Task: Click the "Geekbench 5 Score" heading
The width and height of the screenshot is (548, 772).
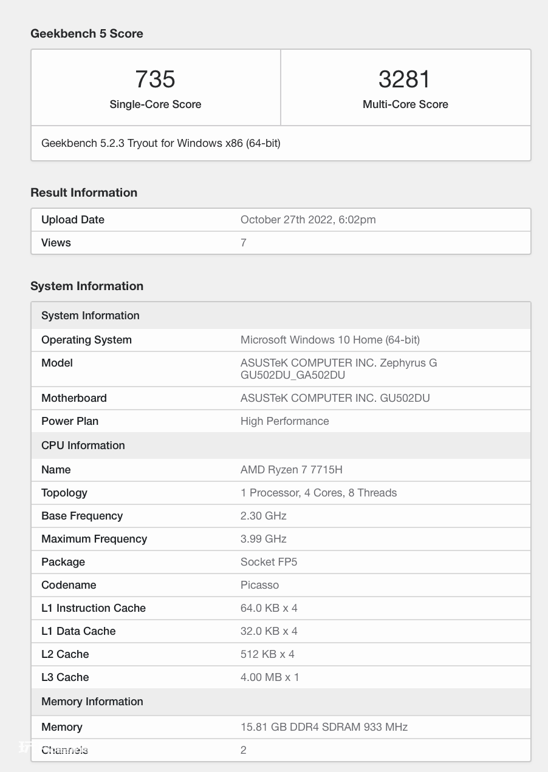Action: point(87,33)
